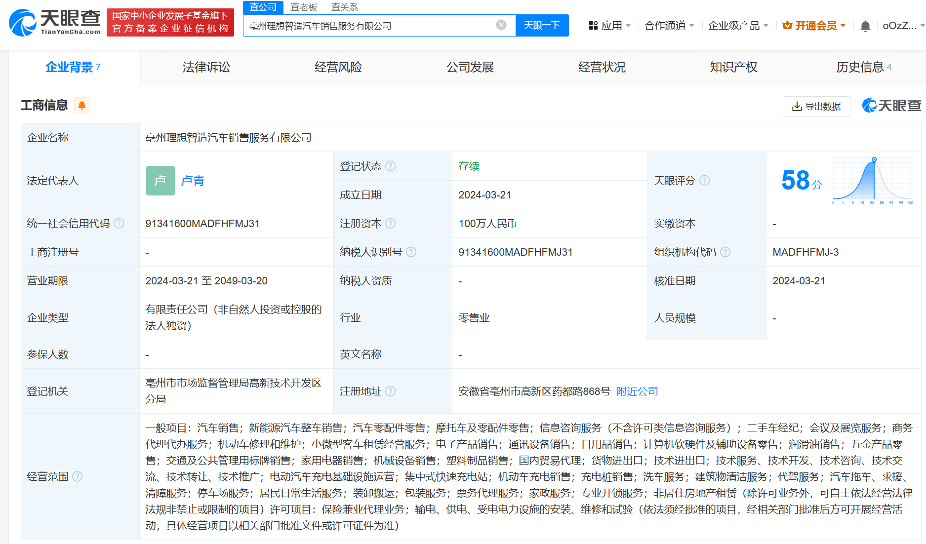Click orange alert bell beside 工商信息
The width and height of the screenshot is (926, 544).
tap(82, 106)
